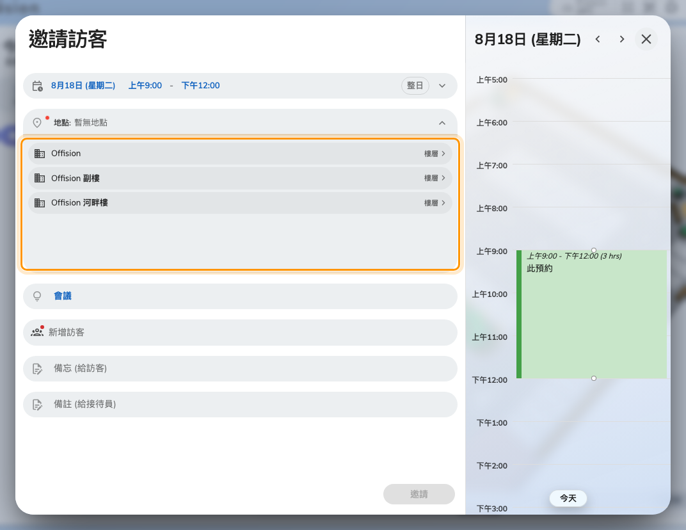Click the note icon for 備註 (給接待員)

pyautogui.click(x=38, y=405)
